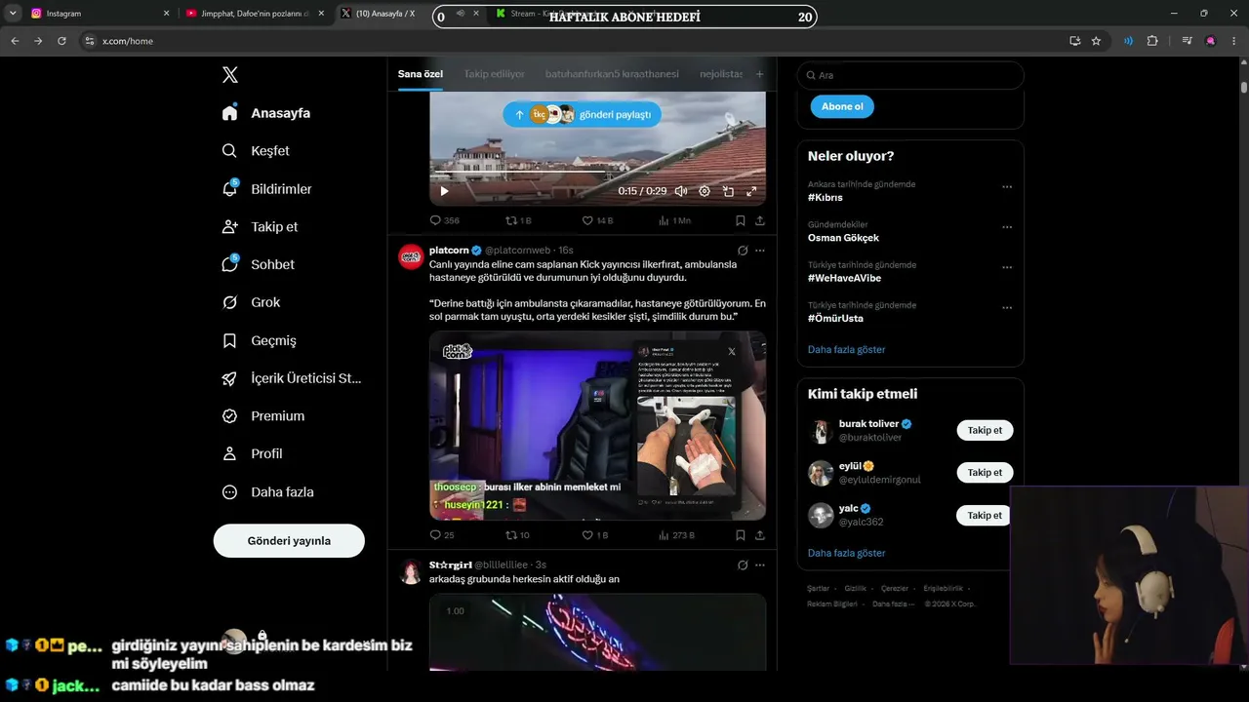Click the X logo above the sidebar

[x=230, y=75]
